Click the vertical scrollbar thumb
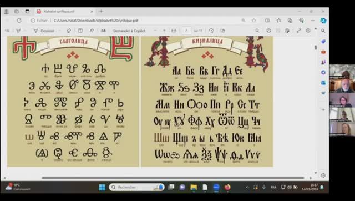The height and width of the screenshot is (201, 355). (316, 47)
